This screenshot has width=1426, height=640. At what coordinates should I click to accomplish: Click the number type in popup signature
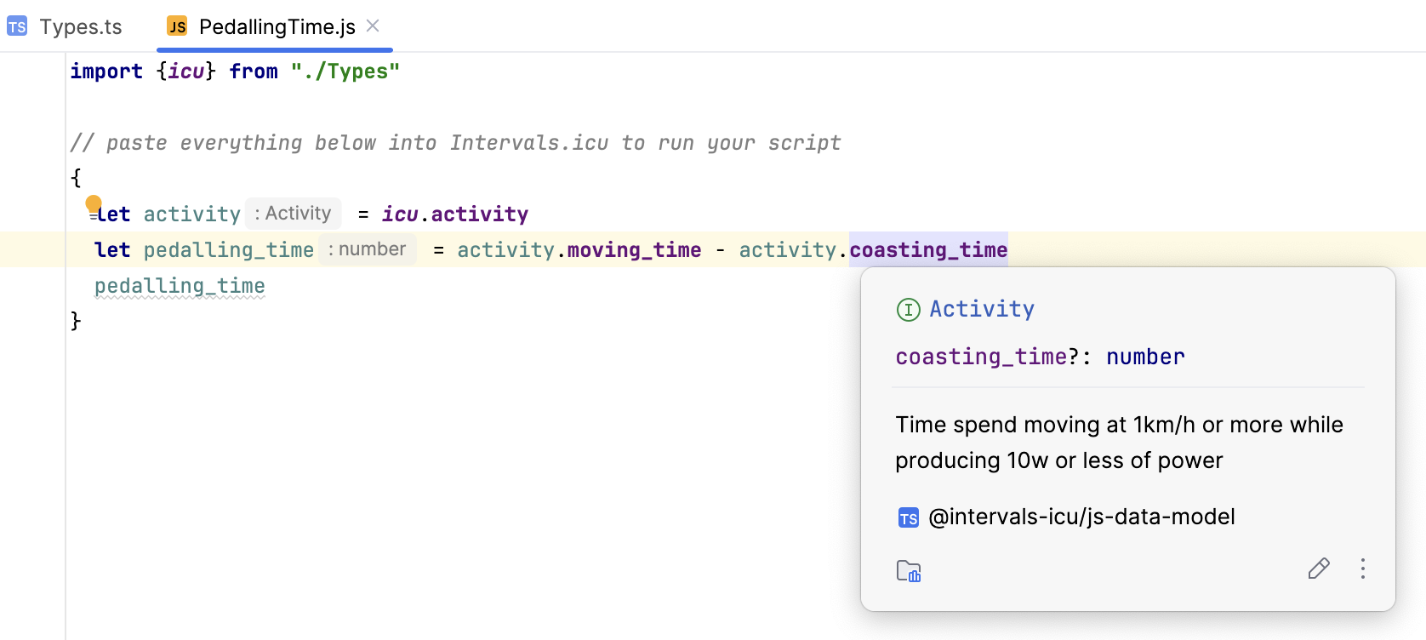1145,357
